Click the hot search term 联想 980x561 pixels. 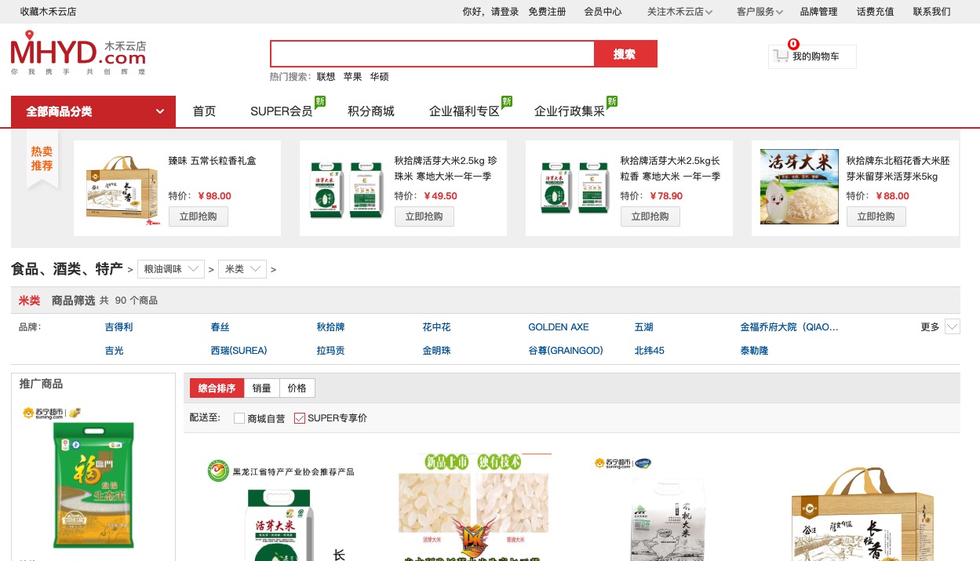[x=326, y=77]
